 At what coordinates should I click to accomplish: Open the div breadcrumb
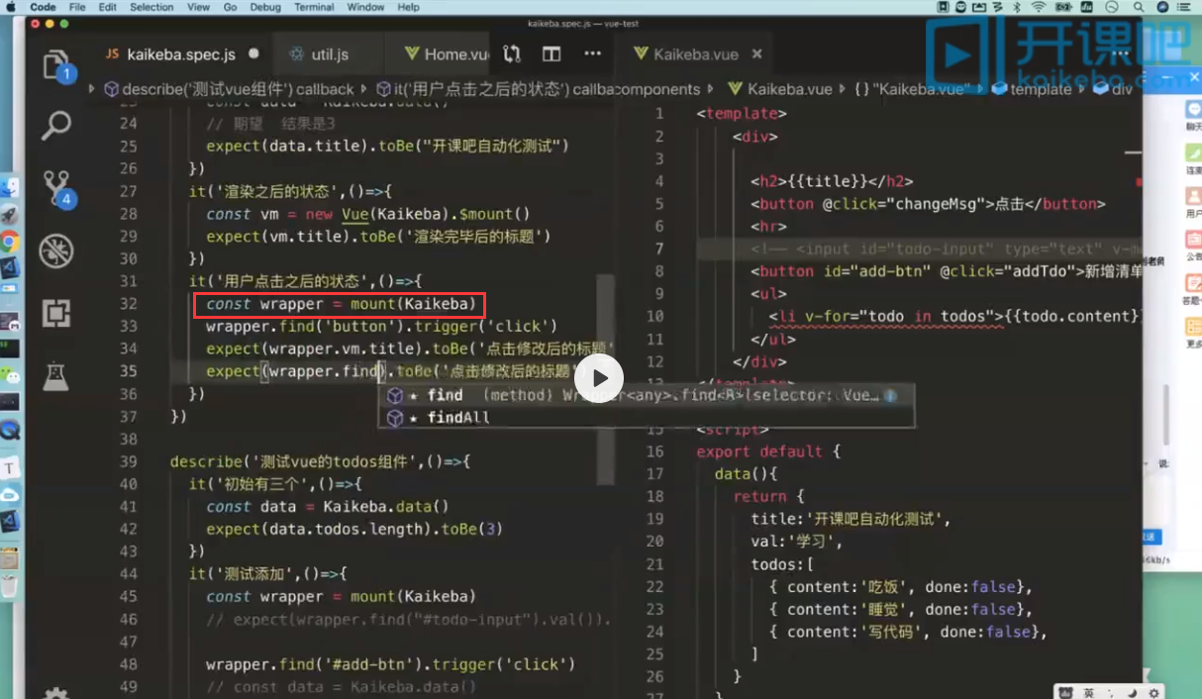[1113, 89]
